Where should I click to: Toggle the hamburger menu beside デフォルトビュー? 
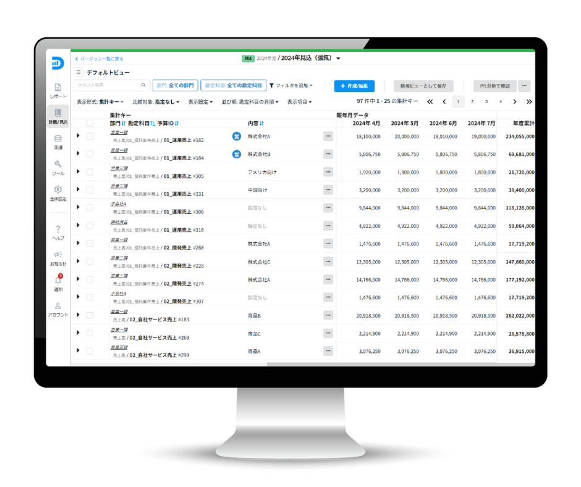[79, 72]
